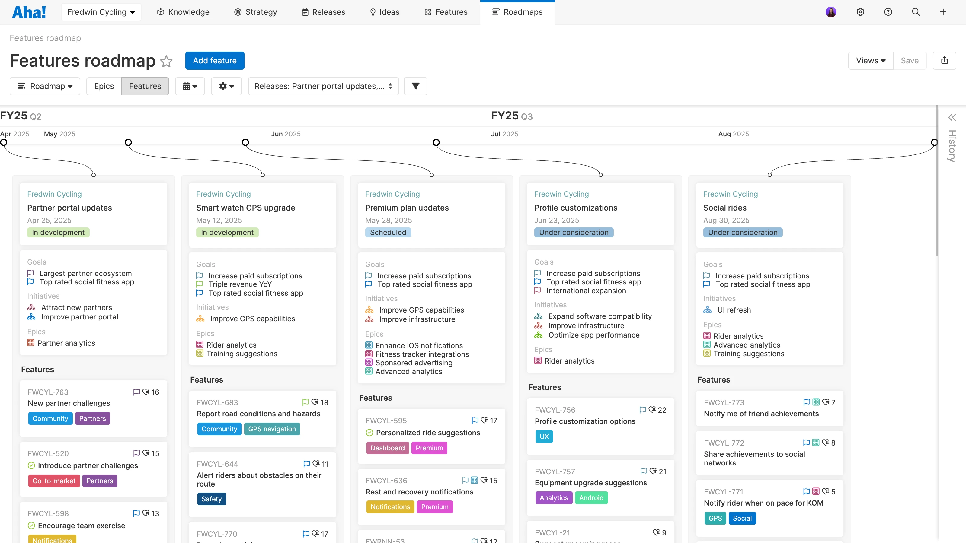Open the Releases filter selector
966x543 pixels.
[x=323, y=86]
